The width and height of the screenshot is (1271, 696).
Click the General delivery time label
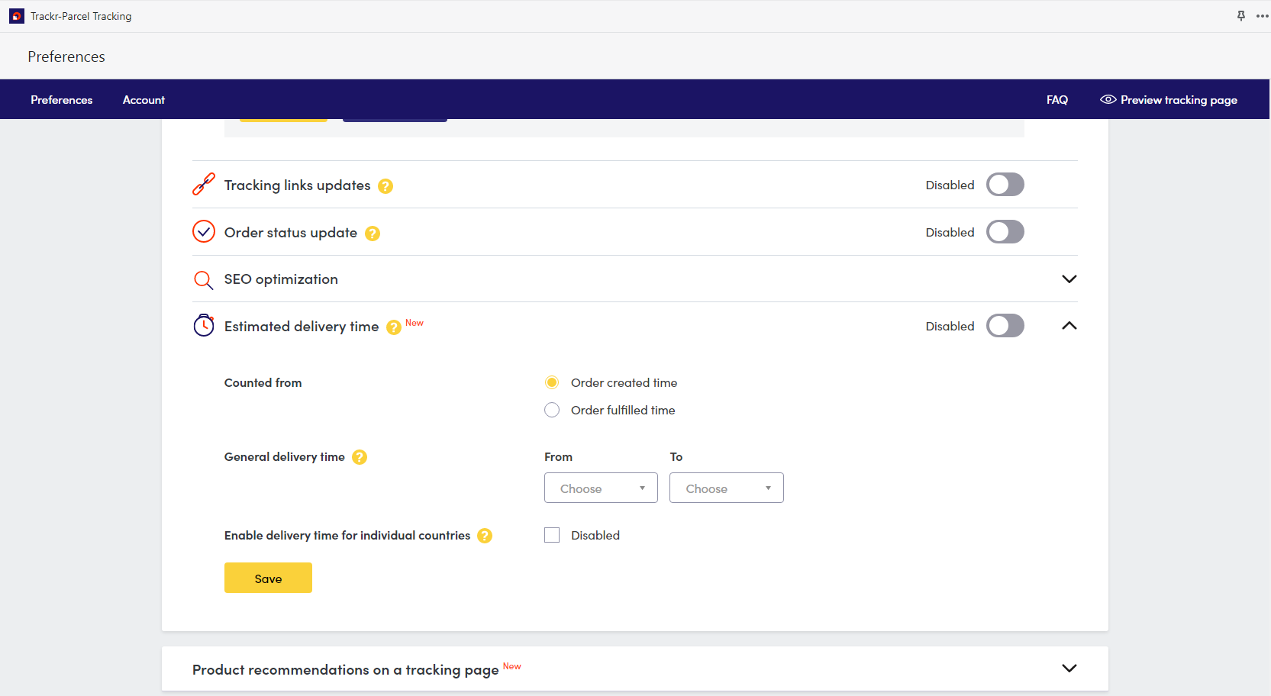285,457
